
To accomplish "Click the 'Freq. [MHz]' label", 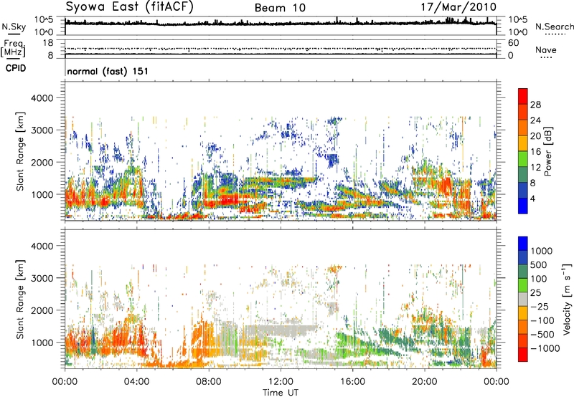I will click(x=14, y=48).
